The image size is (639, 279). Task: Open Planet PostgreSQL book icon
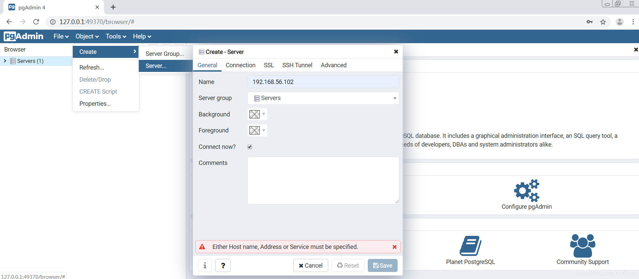click(x=470, y=246)
